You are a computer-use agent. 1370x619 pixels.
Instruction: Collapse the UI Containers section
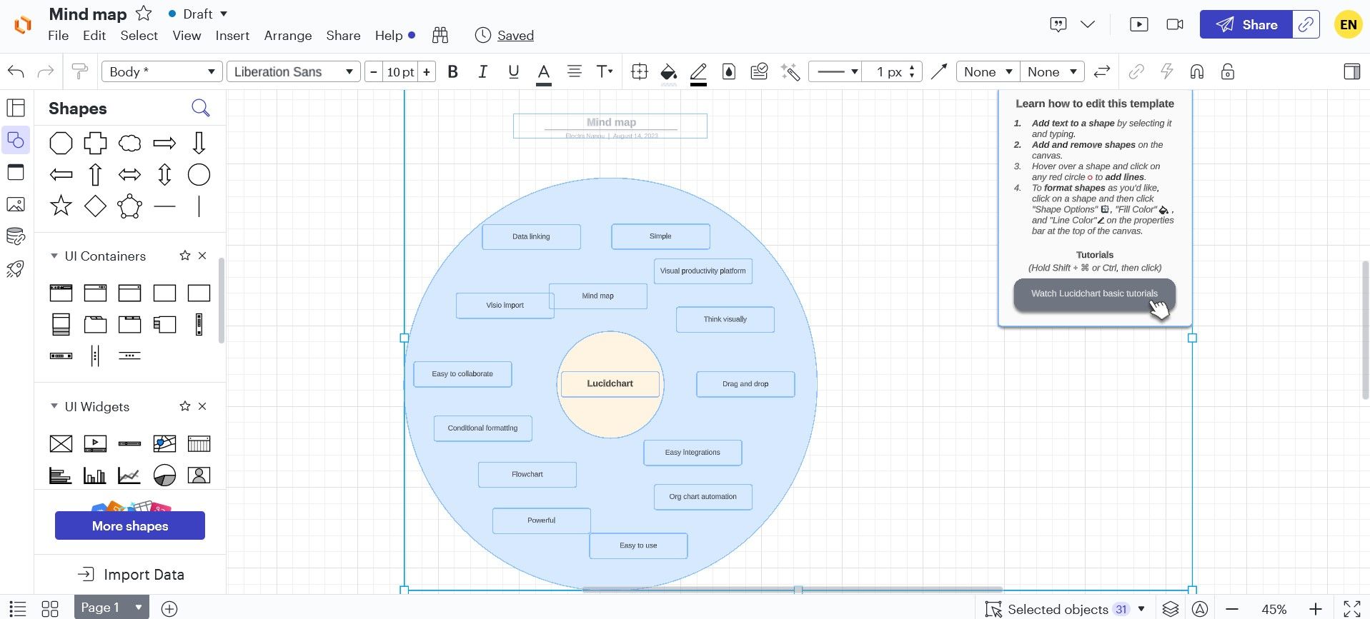coord(54,256)
